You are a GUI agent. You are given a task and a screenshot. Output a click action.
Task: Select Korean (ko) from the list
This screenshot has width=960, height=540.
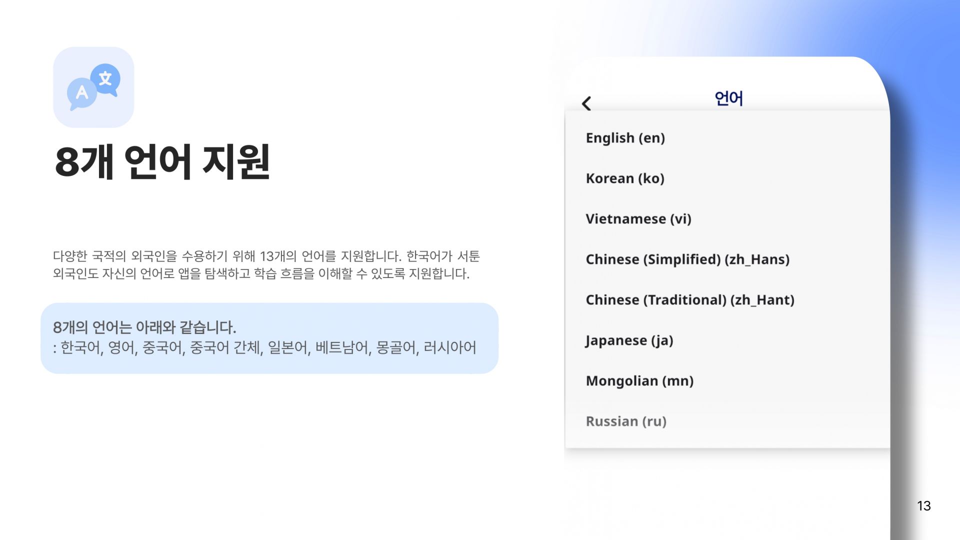[x=625, y=178]
